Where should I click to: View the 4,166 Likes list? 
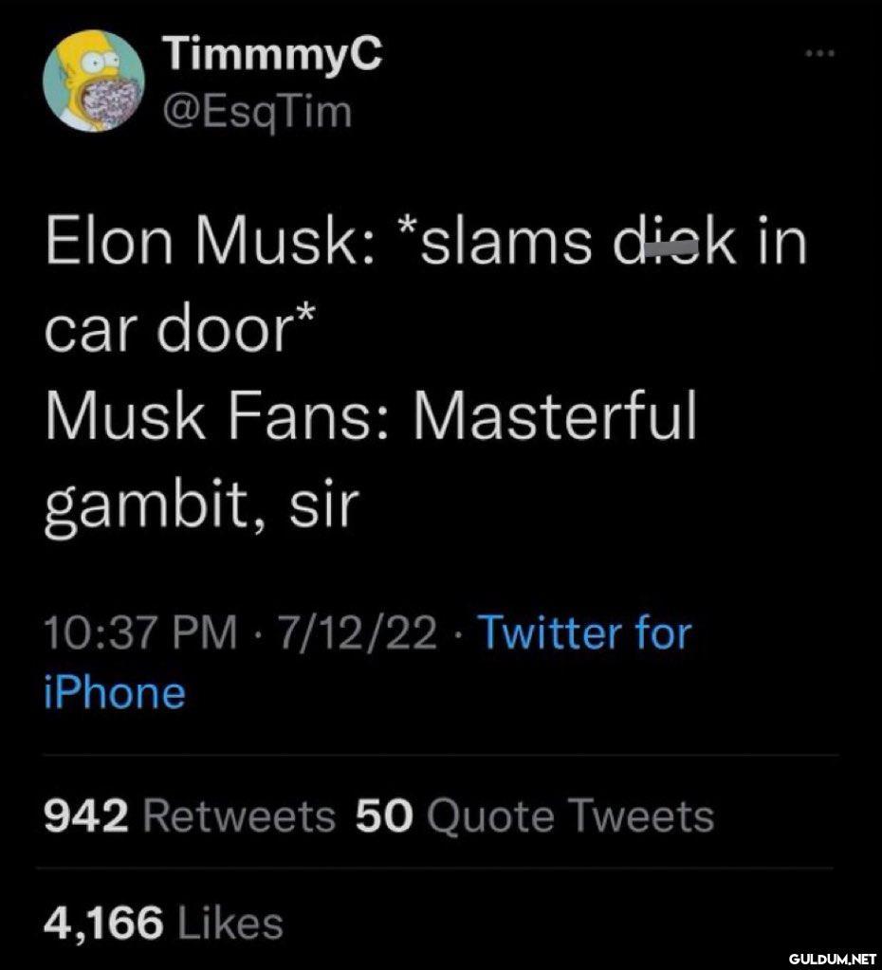tap(163, 923)
